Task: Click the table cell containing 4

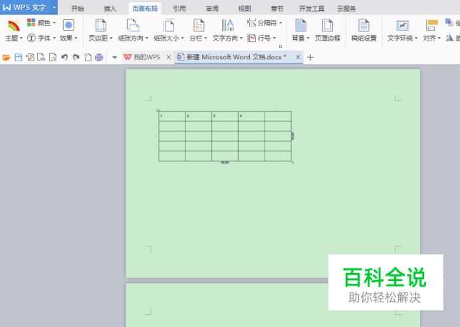Action: [x=251, y=117]
